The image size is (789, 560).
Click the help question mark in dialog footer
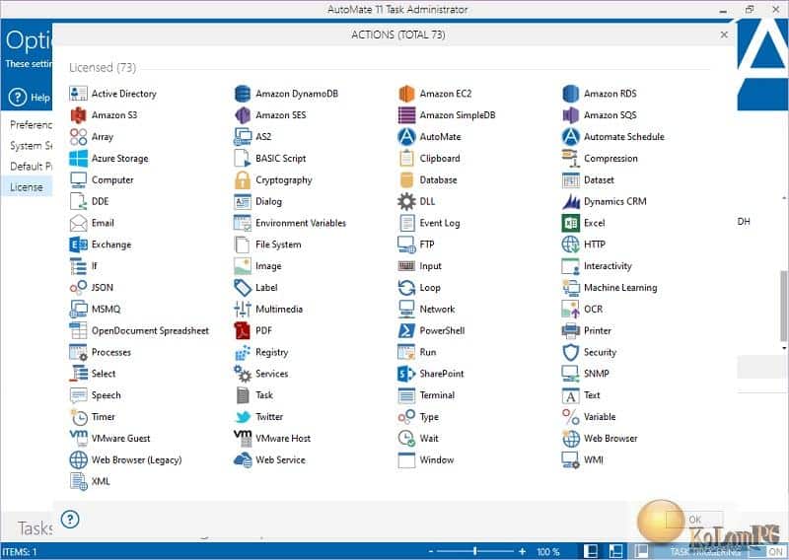point(70,520)
